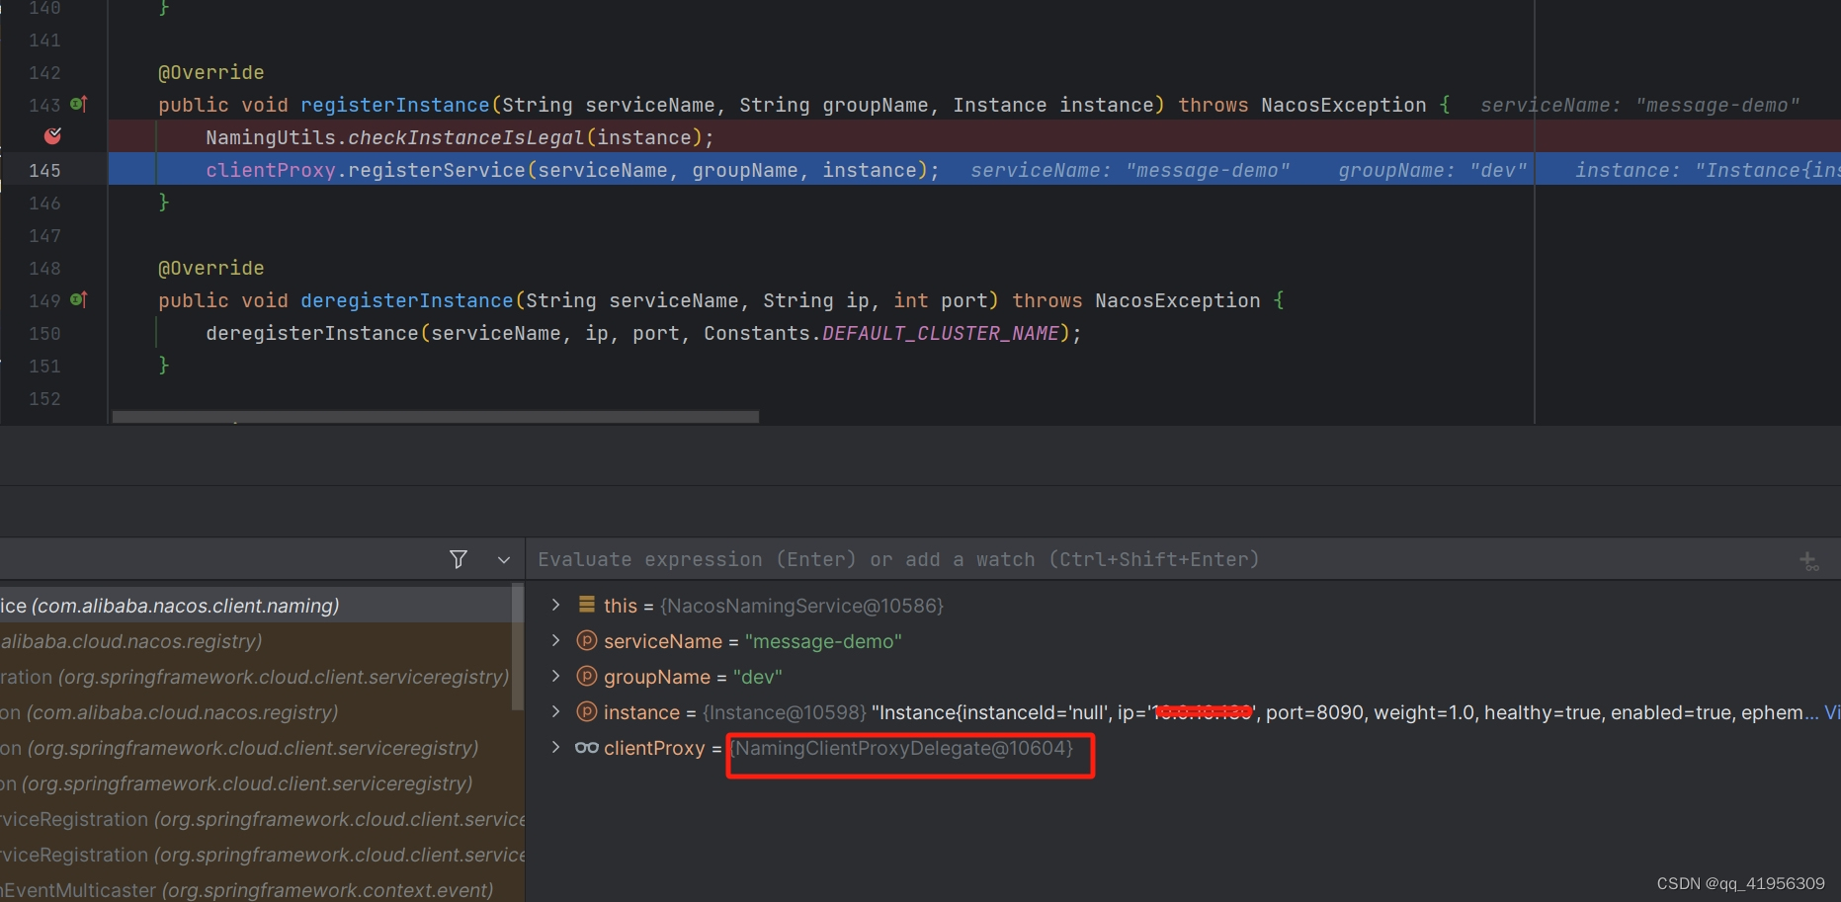Click the filter frames funnel icon
The image size is (1841, 902).
[x=459, y=559]
